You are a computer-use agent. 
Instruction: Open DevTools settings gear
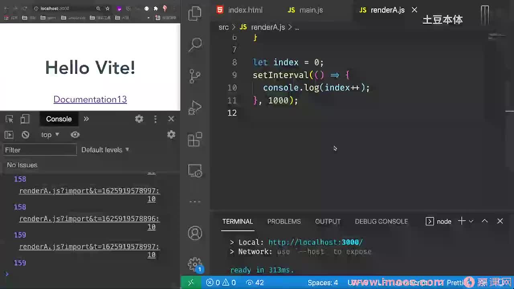tap(139, 119)
